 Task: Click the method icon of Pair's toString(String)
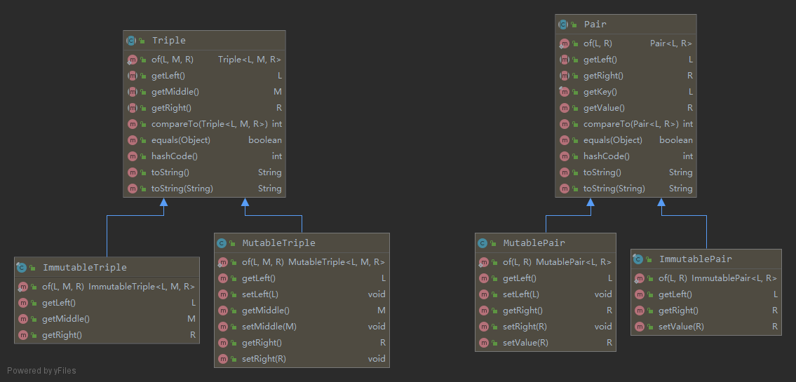coord(564,189)
